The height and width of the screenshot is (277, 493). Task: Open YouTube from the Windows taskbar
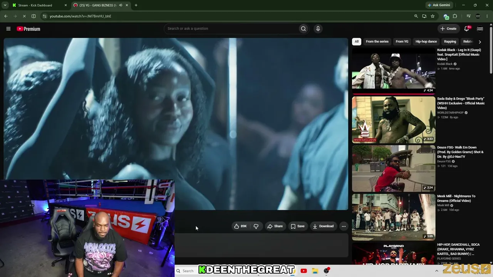pos(304,271)
